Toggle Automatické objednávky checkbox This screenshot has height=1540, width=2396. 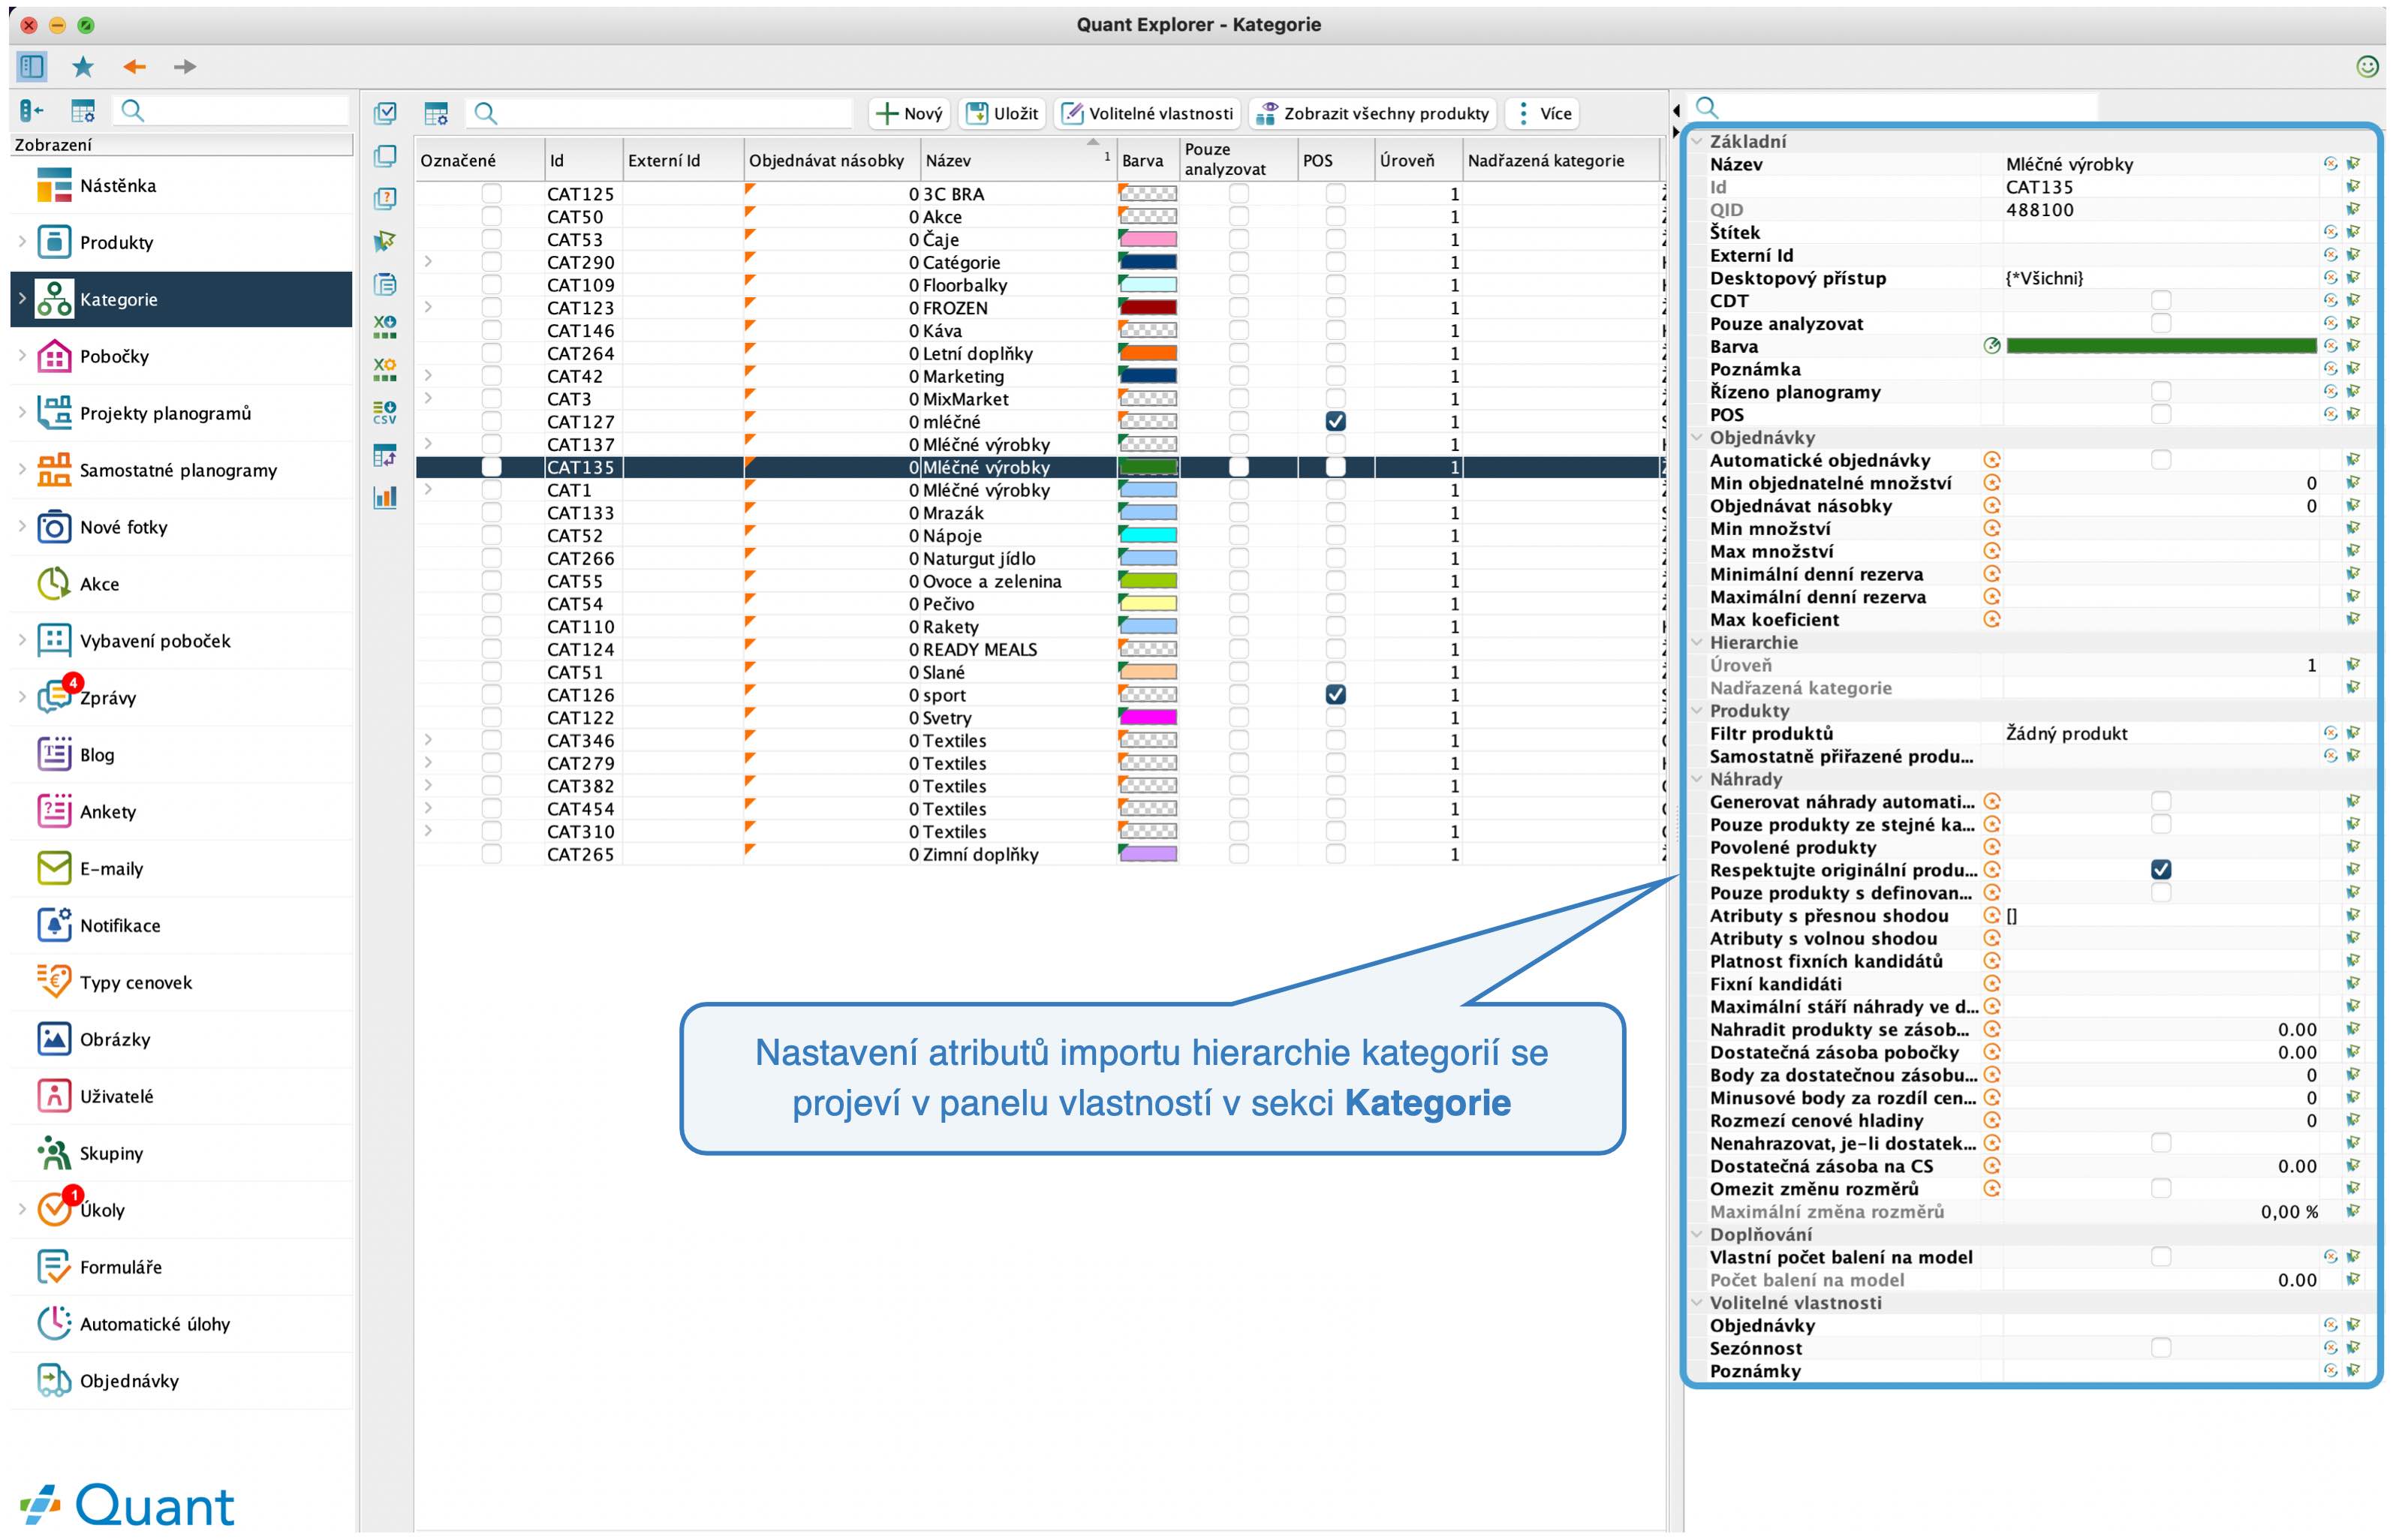2160,460
